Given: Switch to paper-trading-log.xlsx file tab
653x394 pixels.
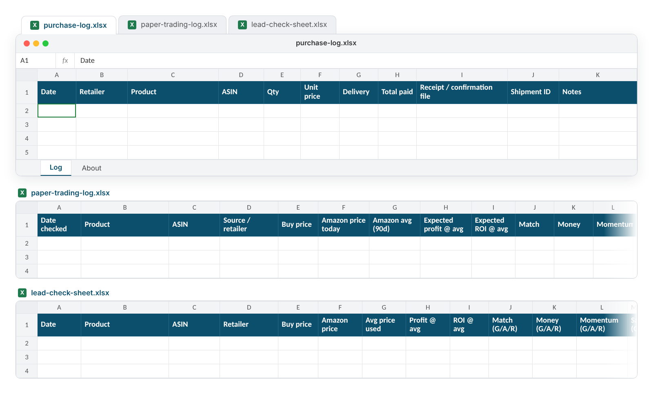Looking at the screenshot, I should [172, 24].
